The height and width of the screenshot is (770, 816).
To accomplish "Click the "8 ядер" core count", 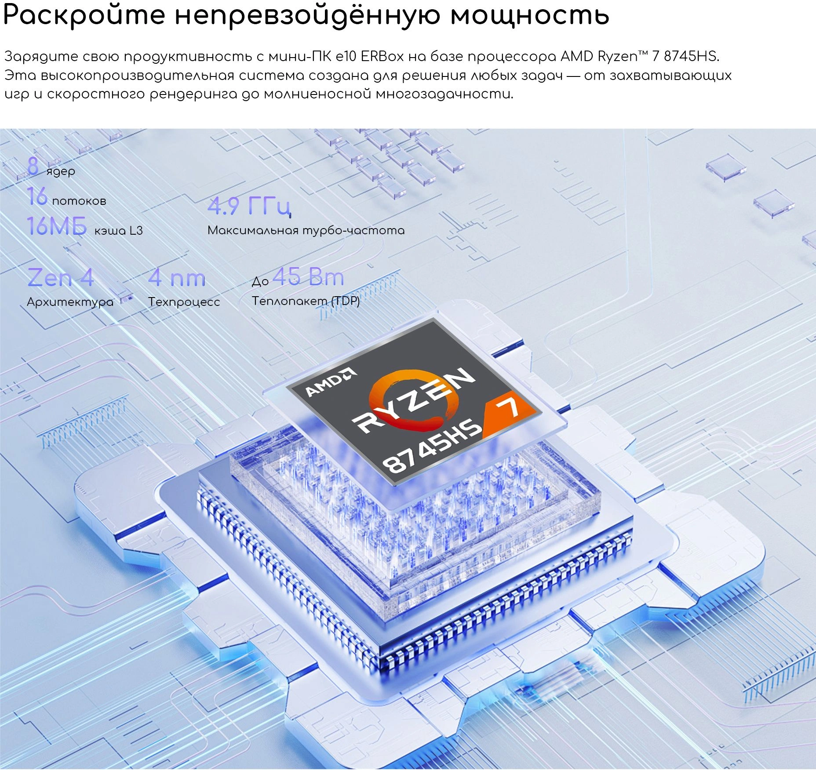I will coord(51,167).
